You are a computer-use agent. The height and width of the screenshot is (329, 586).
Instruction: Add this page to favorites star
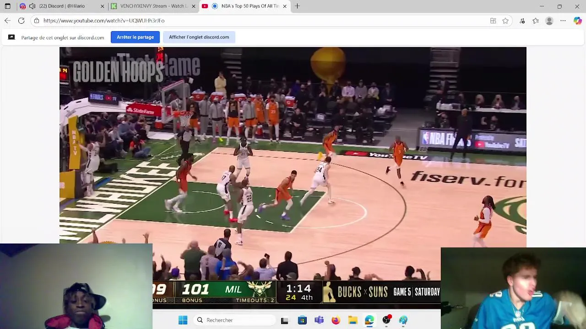(x=505, y=21)
